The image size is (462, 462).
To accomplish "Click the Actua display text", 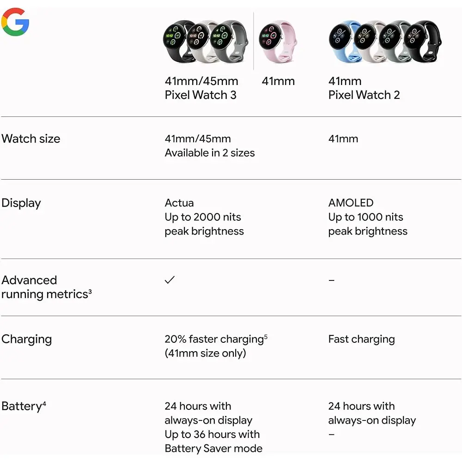I will 179,203.
